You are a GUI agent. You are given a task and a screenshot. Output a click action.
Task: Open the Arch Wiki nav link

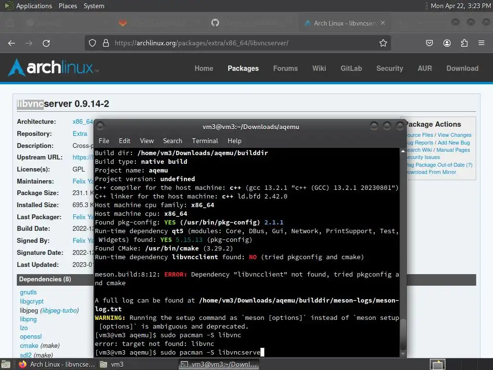pos(319,68)
